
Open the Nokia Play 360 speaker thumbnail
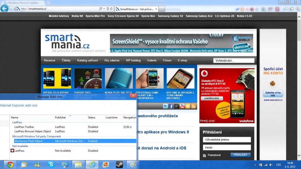click(x=119, y=78)
